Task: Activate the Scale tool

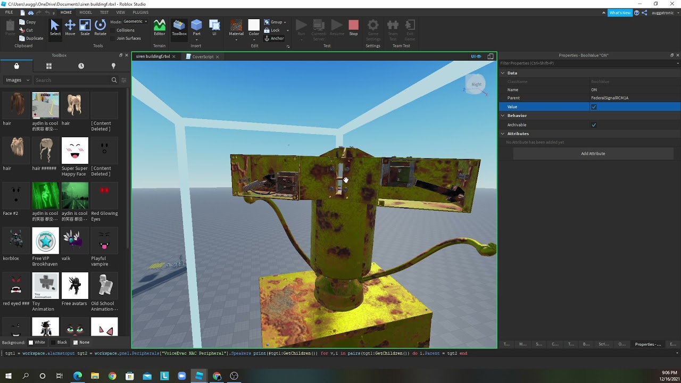Action: [85, 28]
